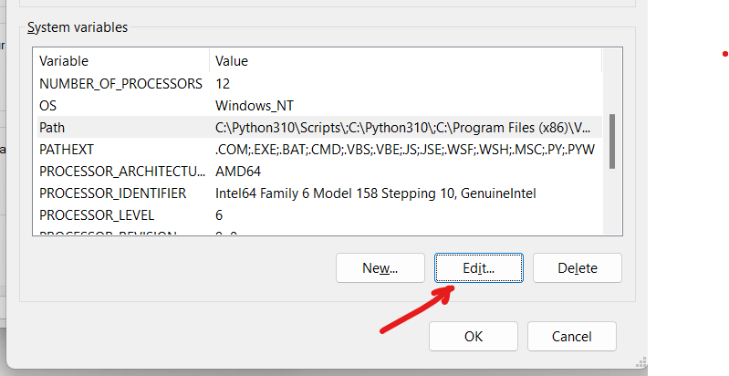Highlight the Path variable name
729x376 pixels.
(x=52, y=127)
